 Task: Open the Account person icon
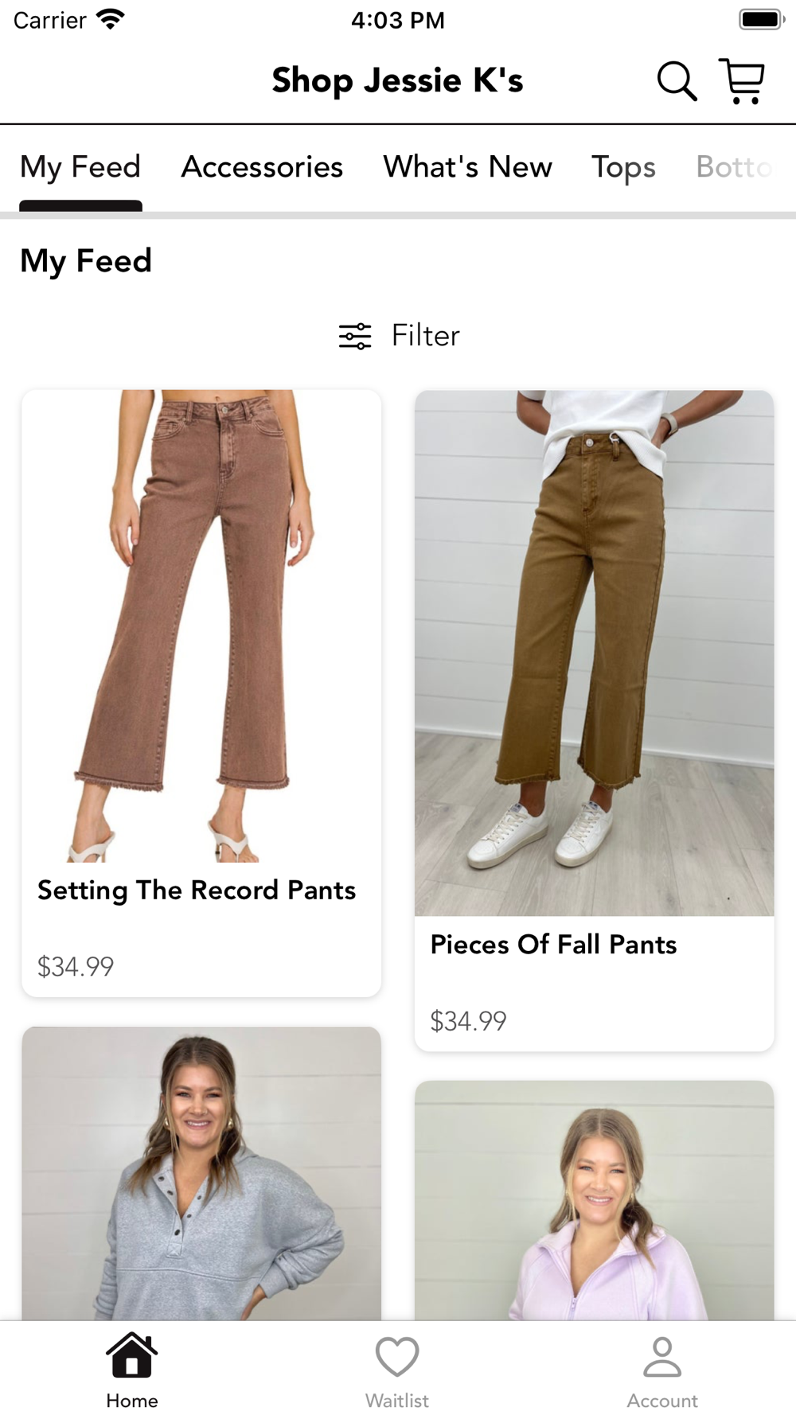662,1356
